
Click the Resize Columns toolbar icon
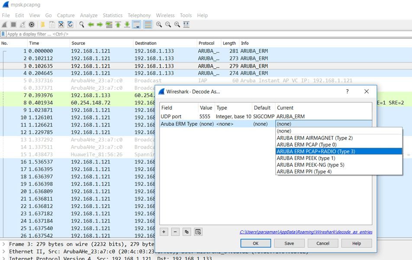(186, 25)
